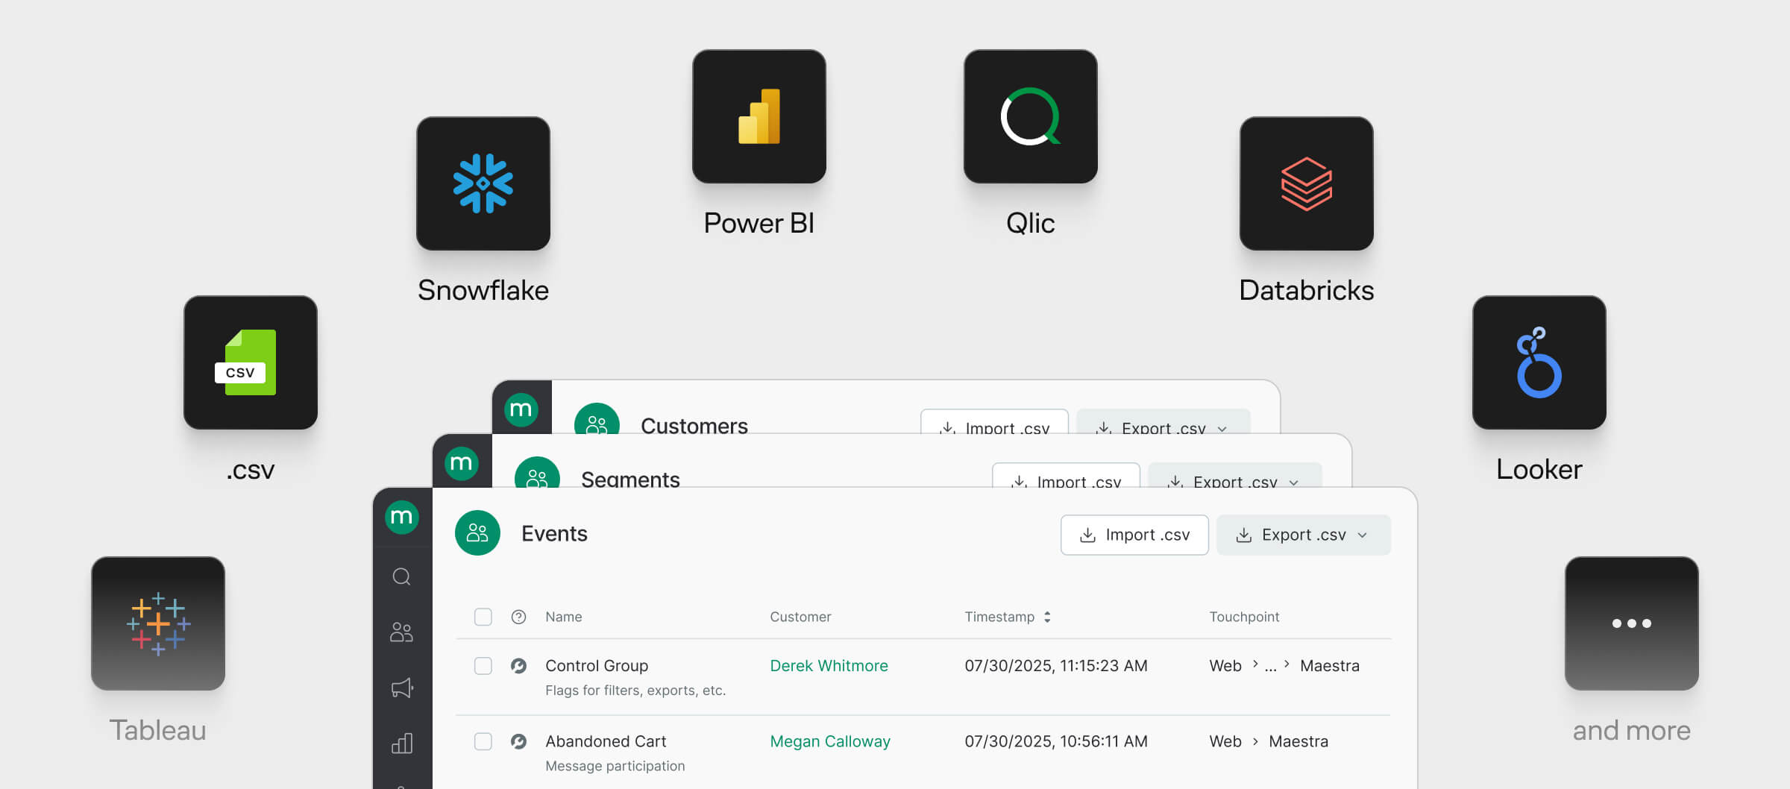Select the Snowflake integration icon
Viewport: 1790px width, 789px height.
pos(483,183)
